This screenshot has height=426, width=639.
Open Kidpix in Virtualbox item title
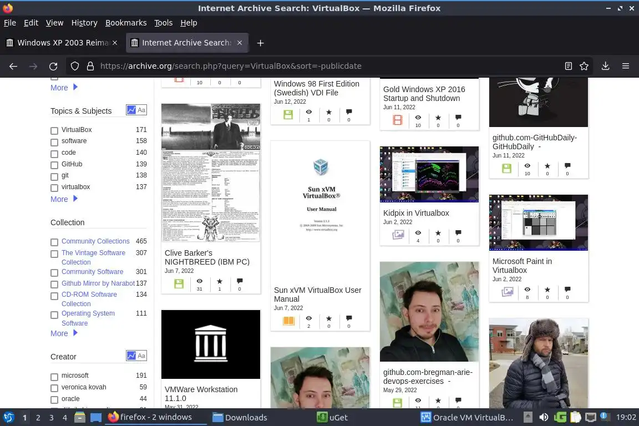click(416, 213)
